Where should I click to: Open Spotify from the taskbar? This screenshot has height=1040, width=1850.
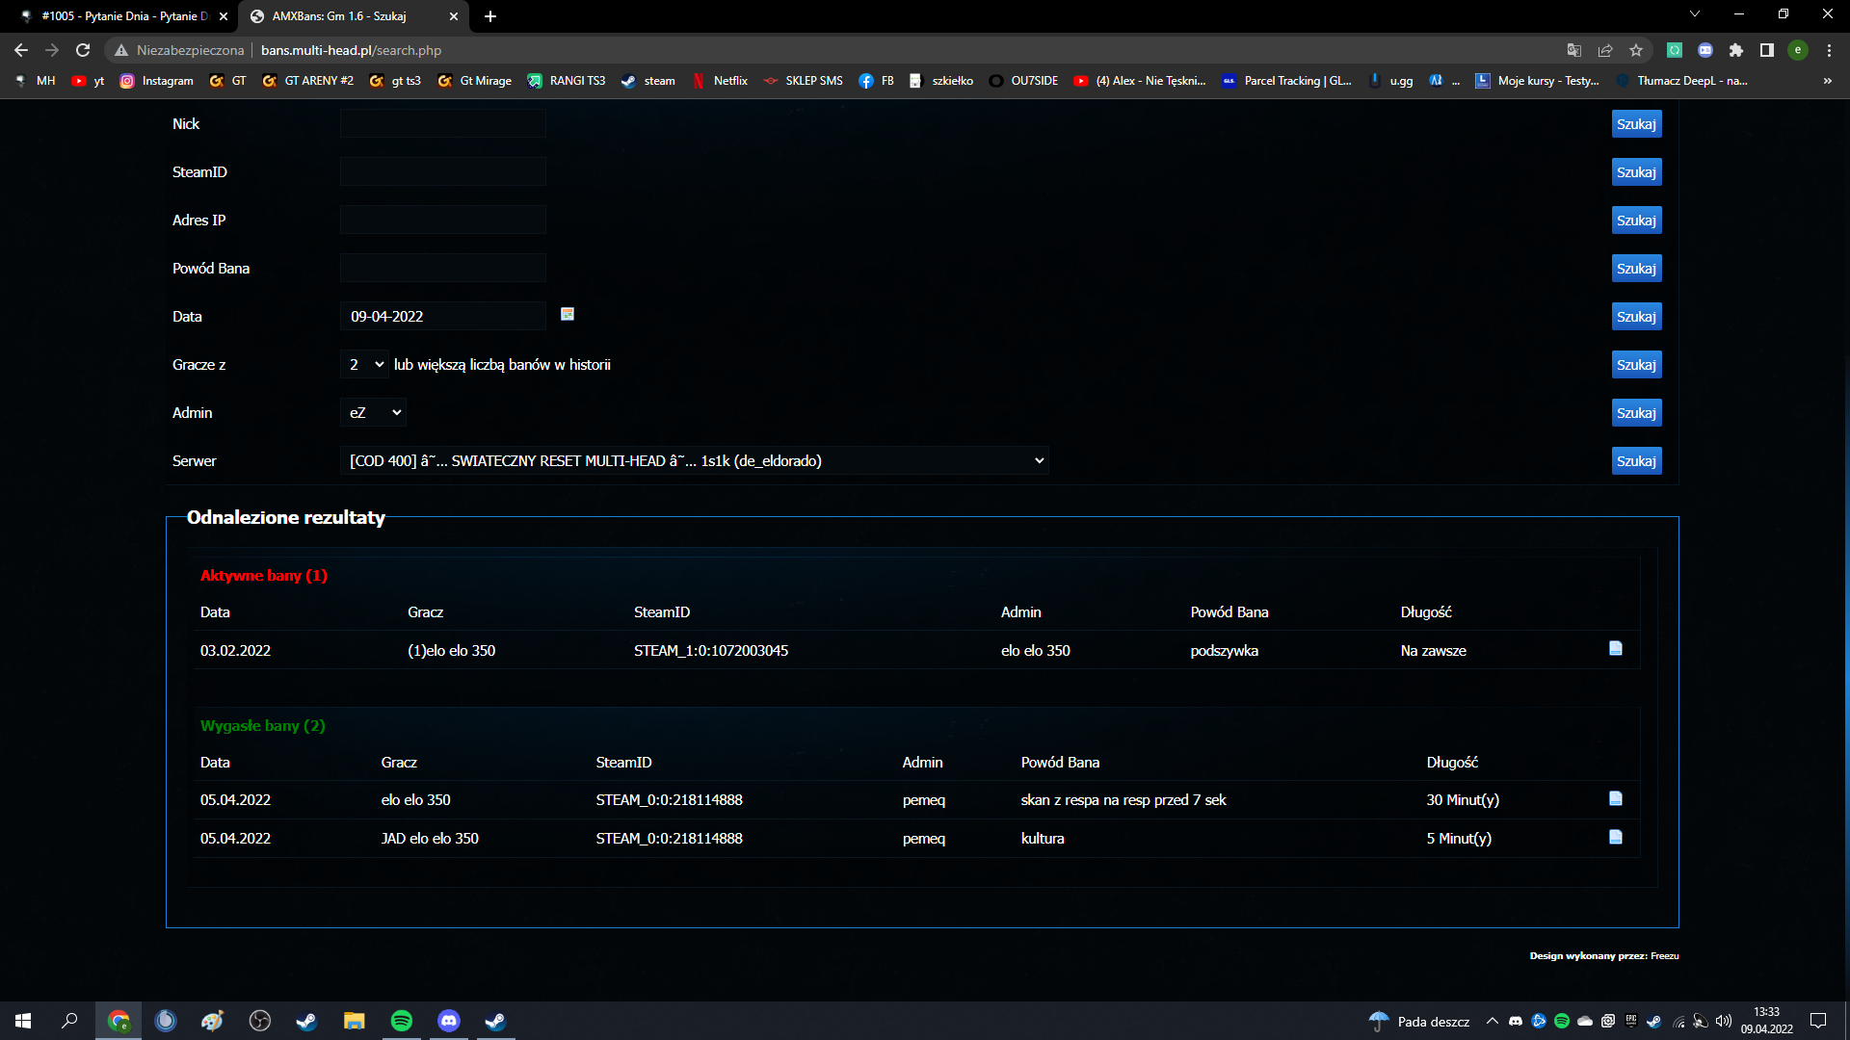(x=402, y=1021)
